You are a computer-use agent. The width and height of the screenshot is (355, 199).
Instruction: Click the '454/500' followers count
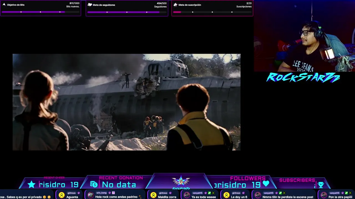[162, 3]
